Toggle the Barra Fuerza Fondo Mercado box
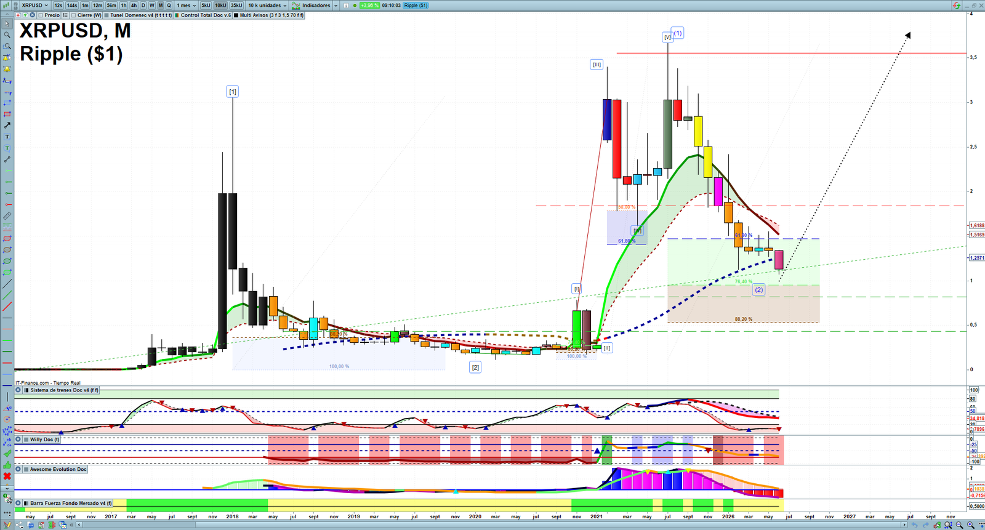Screen dimensions: 985x530 26,503
